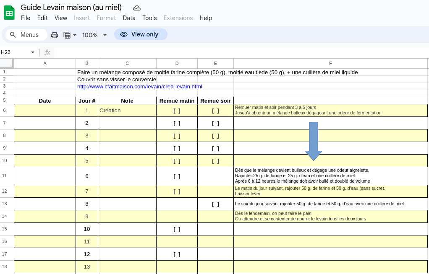Click the fx formula function icon
Image resolution: width=429 pixels, height=274 pixels.
pos(47,52)
